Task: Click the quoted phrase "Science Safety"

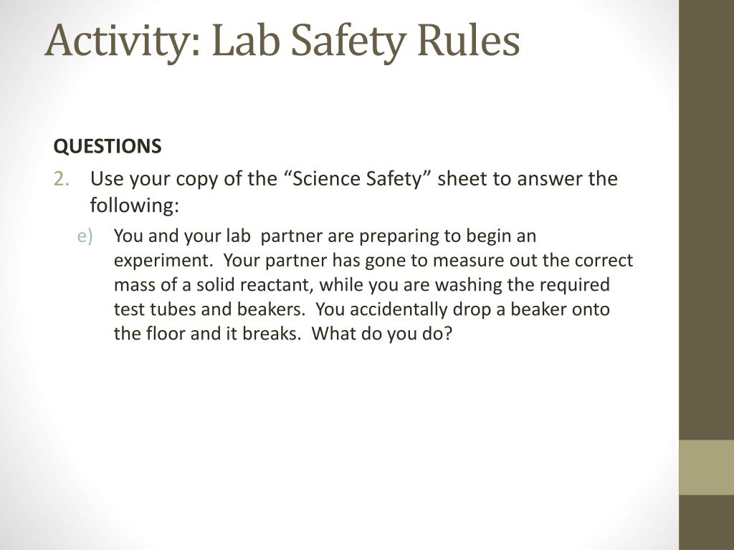Action: click(357, 178)
